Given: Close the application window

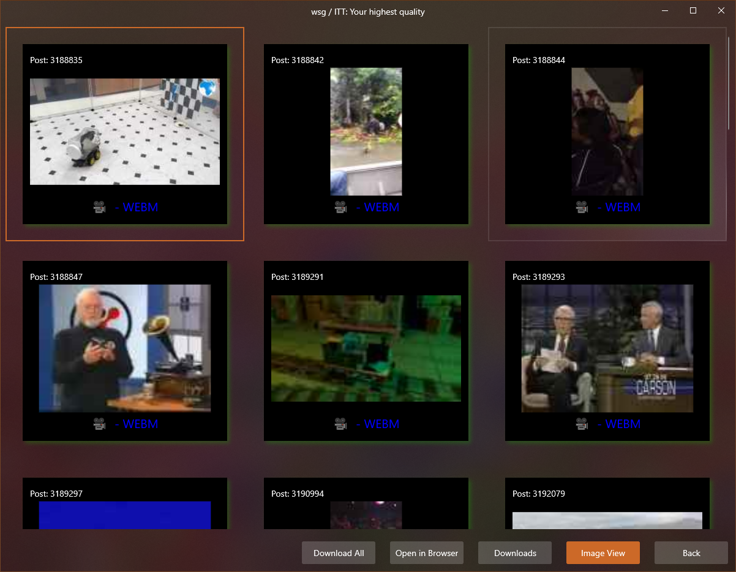Looking at the screenshot, I should 721,10.
